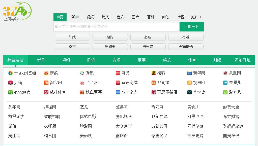
Task: Click the 音悦台 M icon
Action: 189,92
